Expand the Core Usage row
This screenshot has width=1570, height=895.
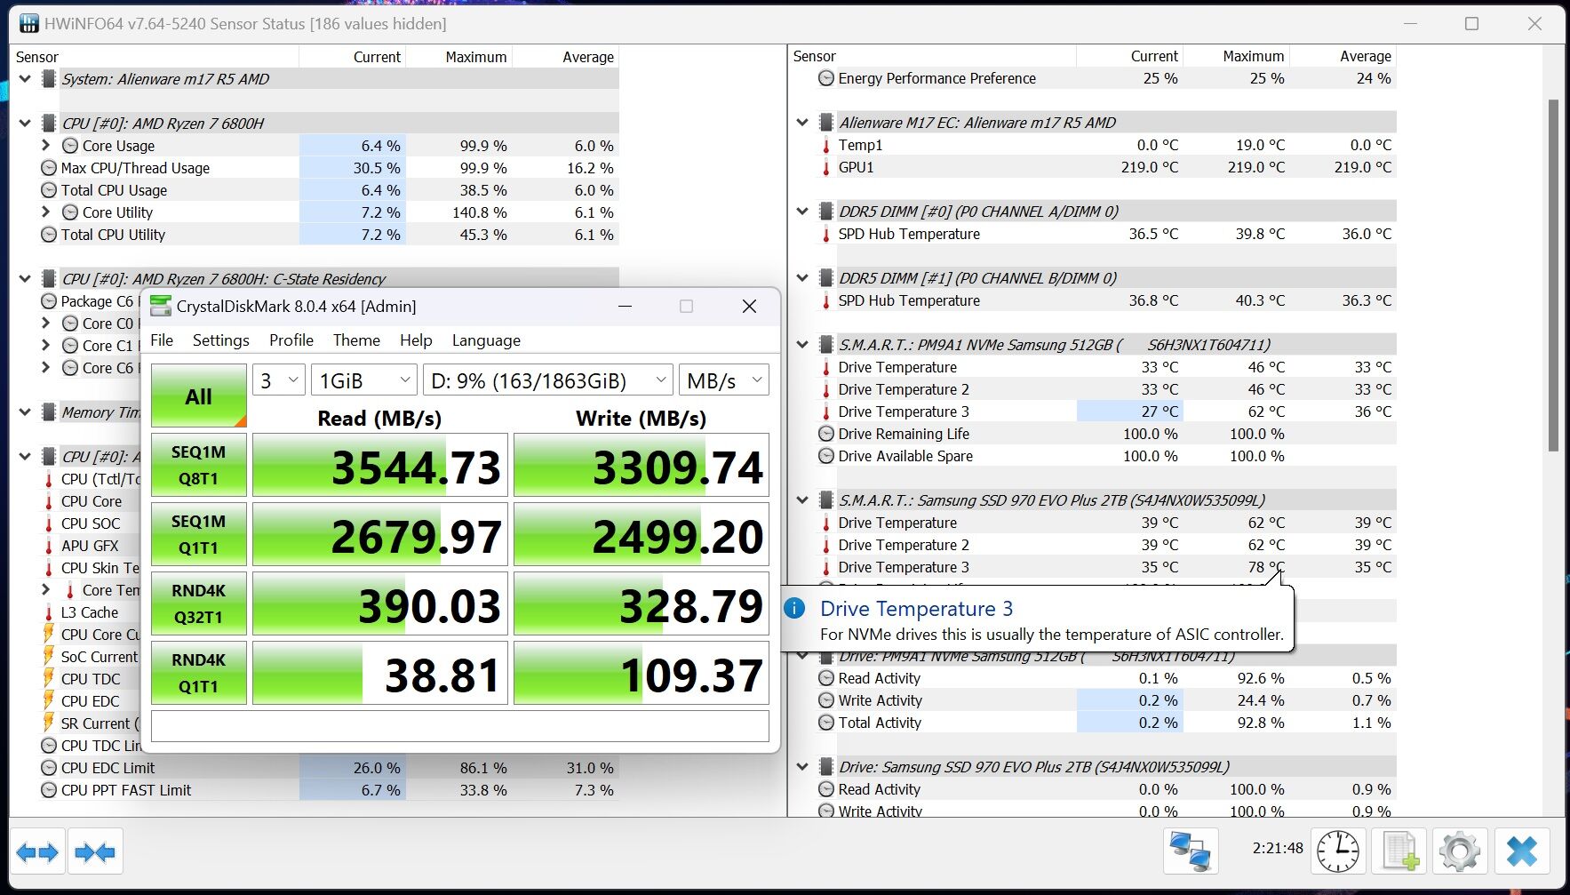coord(46,146)
